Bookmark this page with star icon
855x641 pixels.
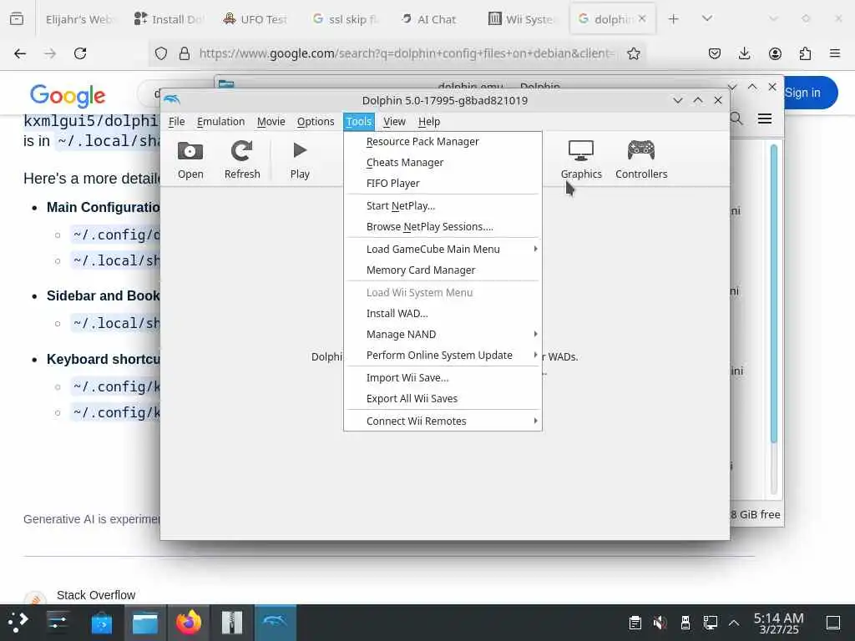pyautogui.click(x=633, y=53)
